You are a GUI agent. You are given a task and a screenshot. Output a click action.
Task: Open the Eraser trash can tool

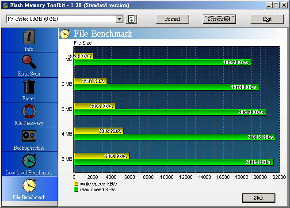[x=29, y=87]
